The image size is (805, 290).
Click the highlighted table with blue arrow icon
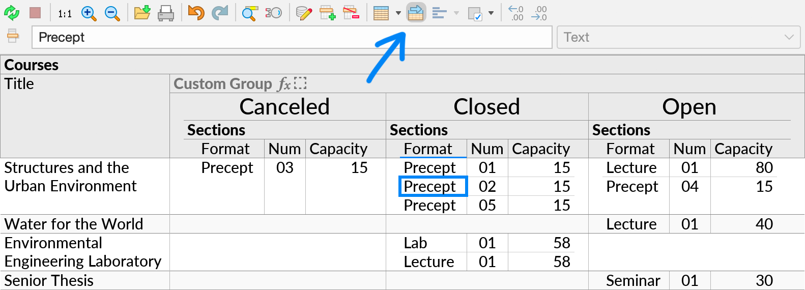click(416, 13)
